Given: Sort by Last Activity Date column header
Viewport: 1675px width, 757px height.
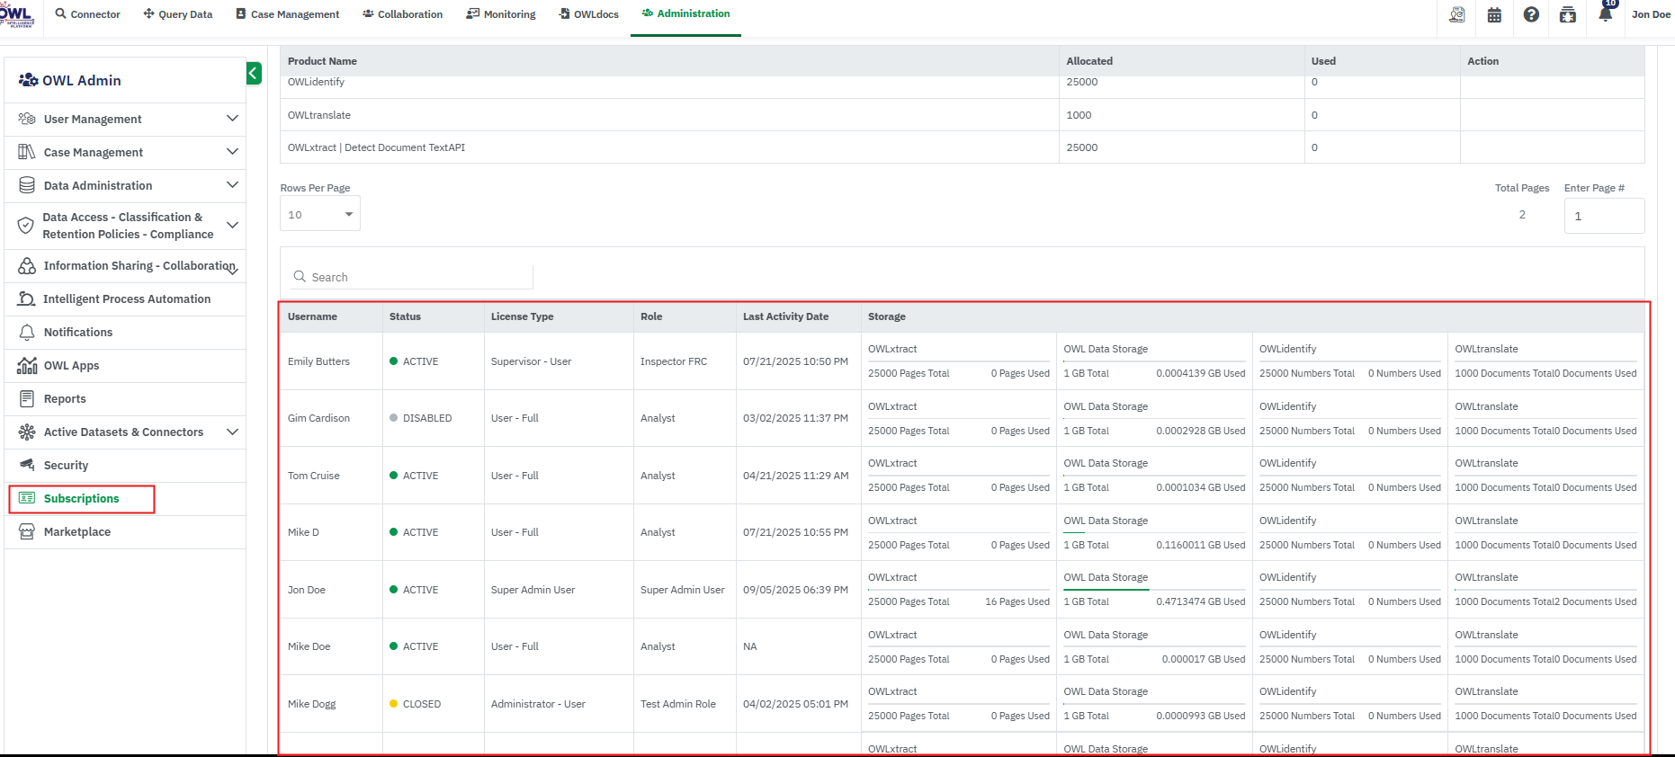Looking at the screenshot, I should click(785, 316).
